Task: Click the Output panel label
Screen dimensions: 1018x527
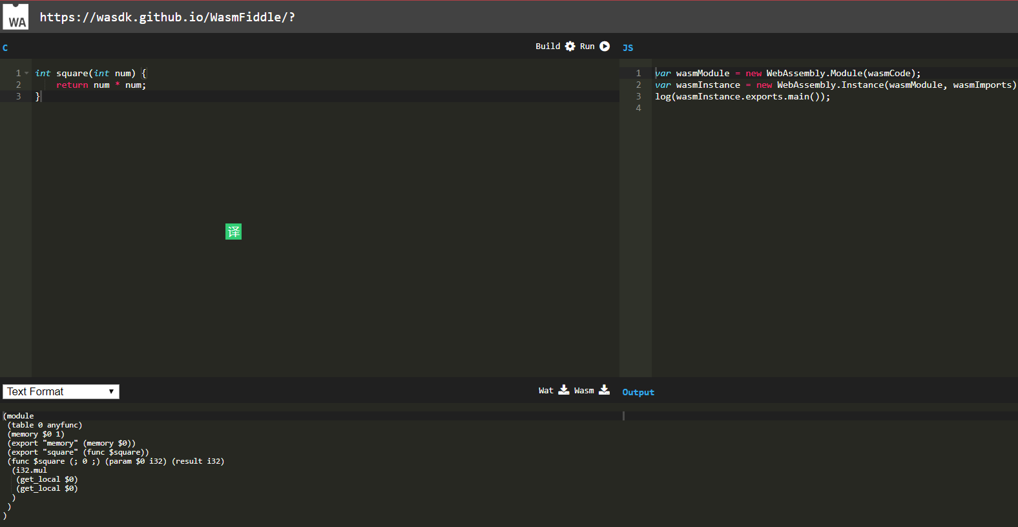Action: click(638, 393)
